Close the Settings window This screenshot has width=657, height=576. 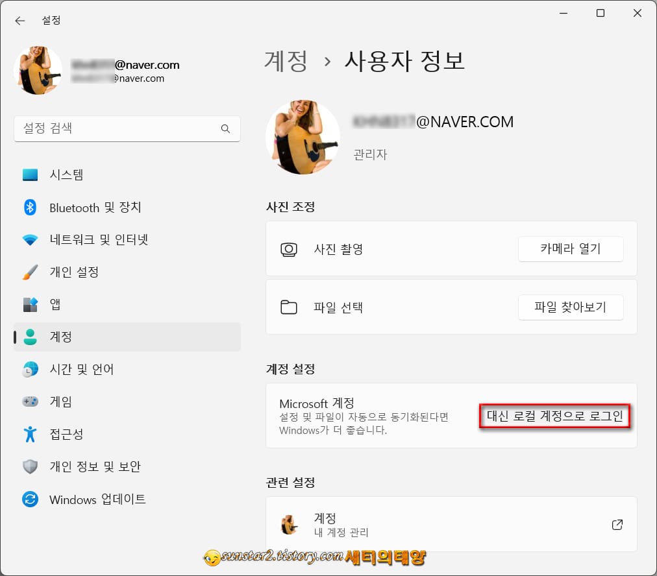[638, 13]
